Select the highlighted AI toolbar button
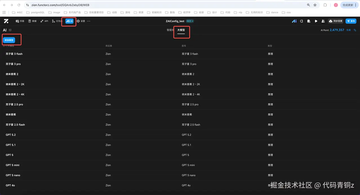 point(69,21)
